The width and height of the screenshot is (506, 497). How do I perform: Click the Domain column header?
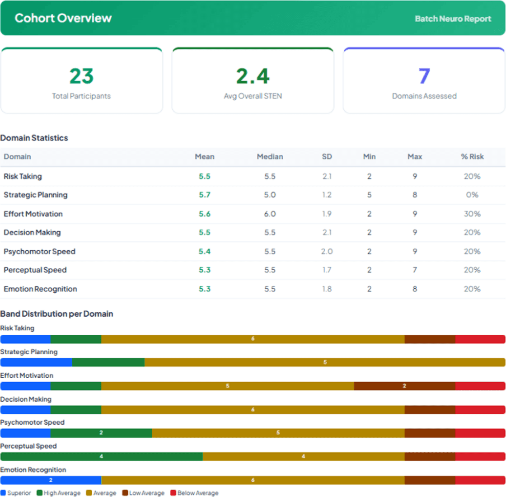[x=18, y=156]
